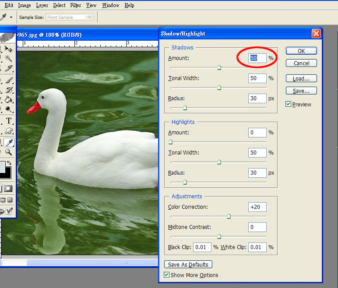The image size is (338, 288).
Task: Select the Type tool
Action: tap(8, 121)
